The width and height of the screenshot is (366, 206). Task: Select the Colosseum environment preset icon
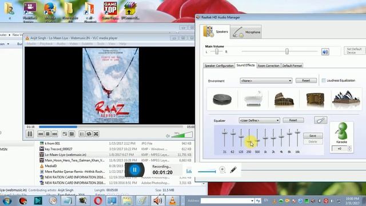point(284,99)
